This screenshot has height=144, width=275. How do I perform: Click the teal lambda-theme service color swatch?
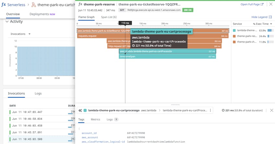(x=234, y=30)
